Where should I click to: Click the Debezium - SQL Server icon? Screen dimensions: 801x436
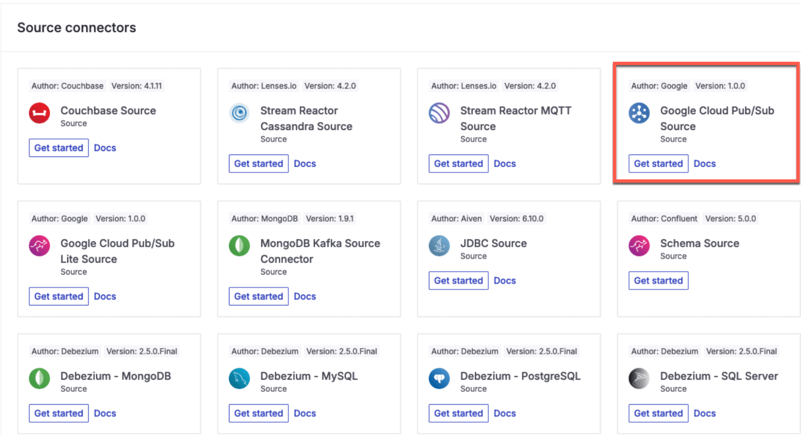(639, 379)
